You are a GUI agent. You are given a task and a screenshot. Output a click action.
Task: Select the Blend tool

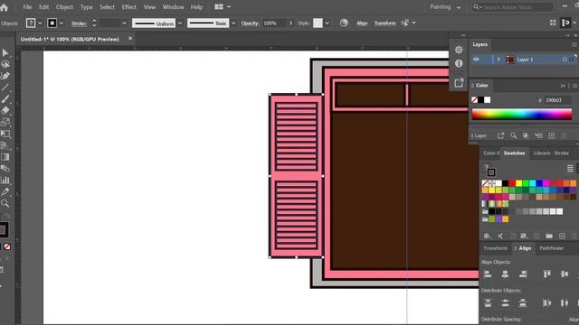[5, 169]
